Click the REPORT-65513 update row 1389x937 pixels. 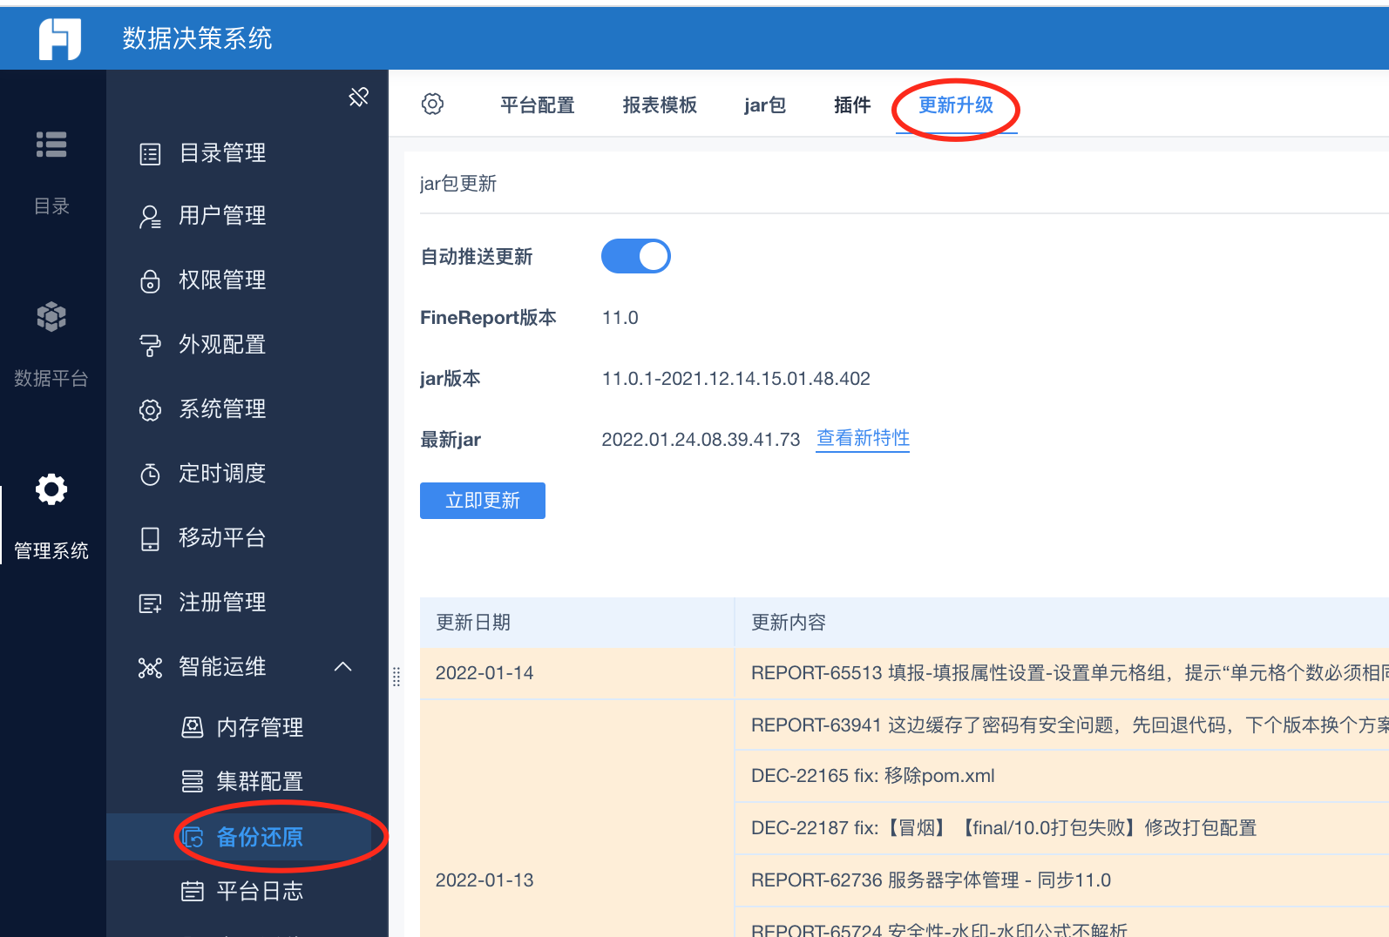tap(1061, 673)
